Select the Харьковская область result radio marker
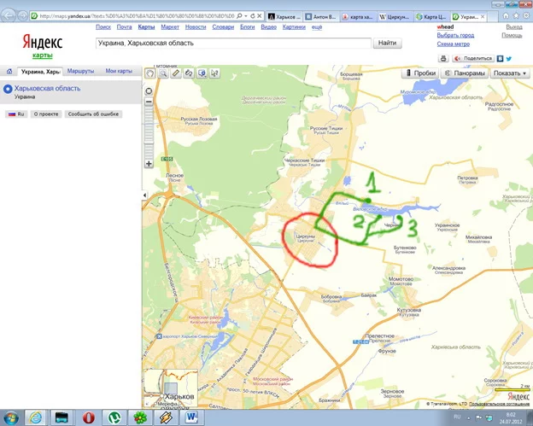533x426 pixels. click(8, 88)
